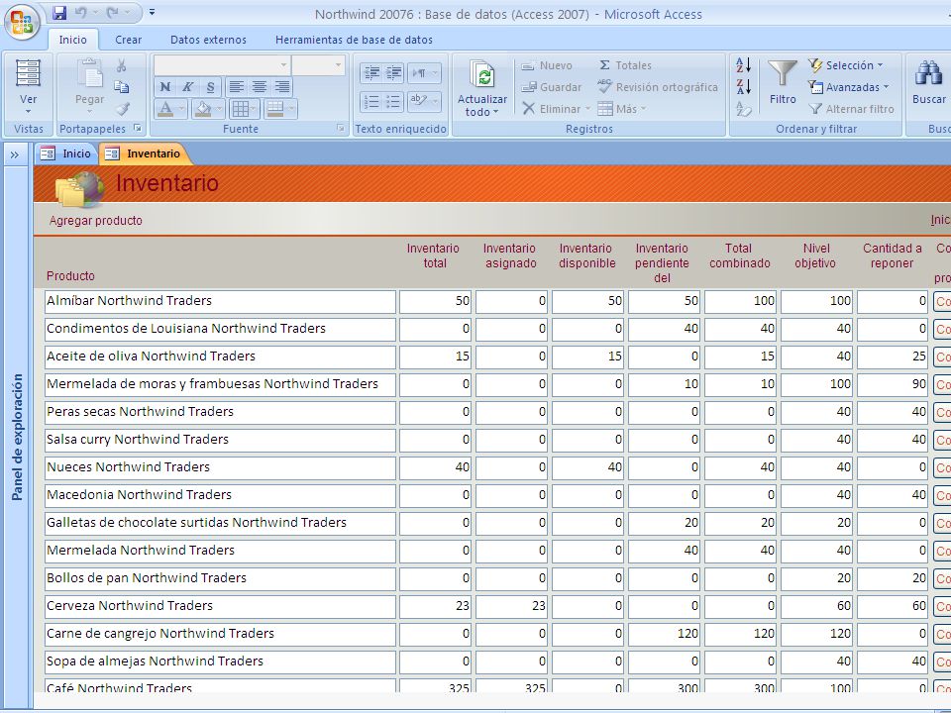The height and width of the screenshot is (713, 951).
Task: Open Customize Quick Access Toolbar arrow
Action: tap(152, 12)
